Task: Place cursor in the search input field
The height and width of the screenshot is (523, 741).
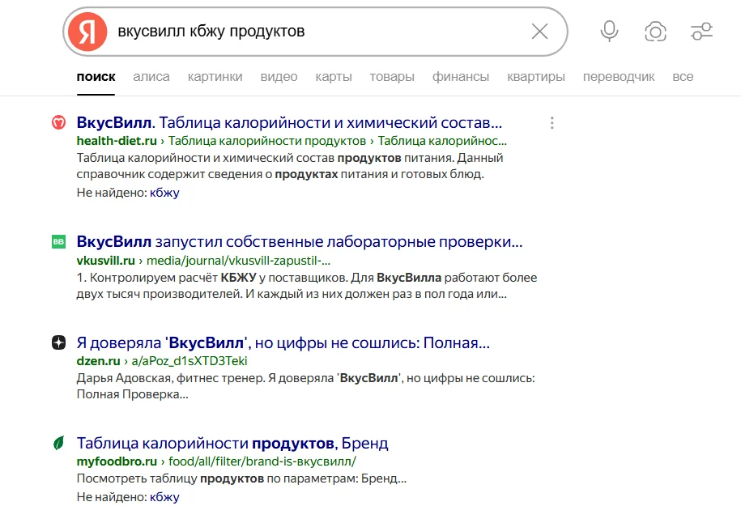Action: [x=324, y=32]
